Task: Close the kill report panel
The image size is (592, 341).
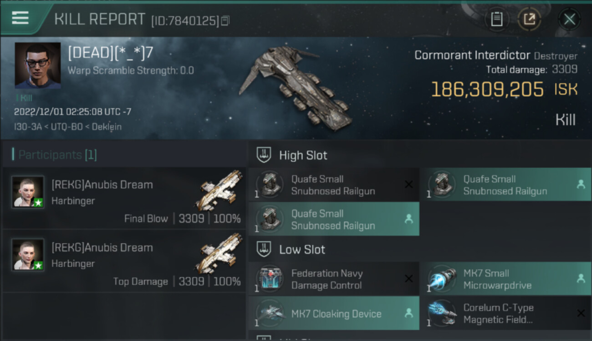Action: 569,20
